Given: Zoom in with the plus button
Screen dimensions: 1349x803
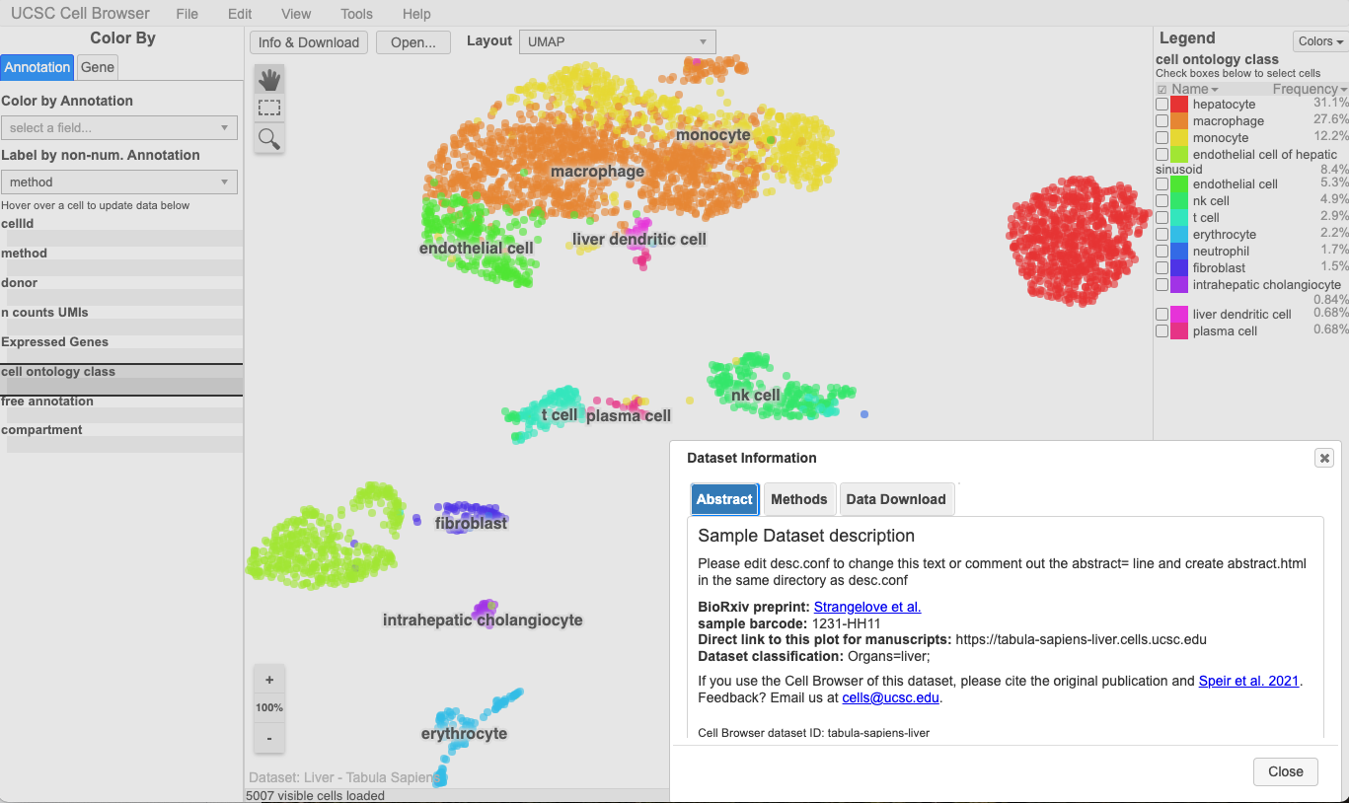Looking at the screenshot, I should 269,680.
